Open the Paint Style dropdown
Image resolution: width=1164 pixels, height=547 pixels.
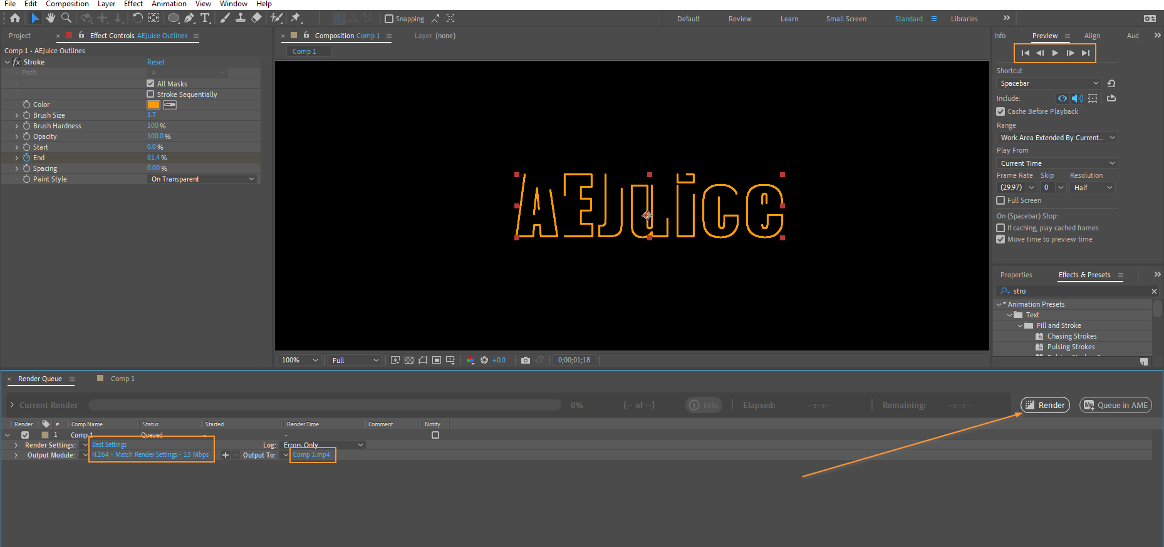point(203,179)
